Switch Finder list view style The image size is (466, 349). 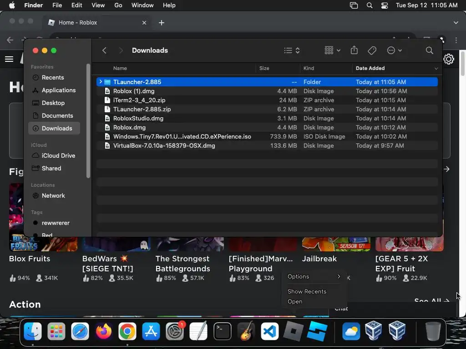pos(292,50)
